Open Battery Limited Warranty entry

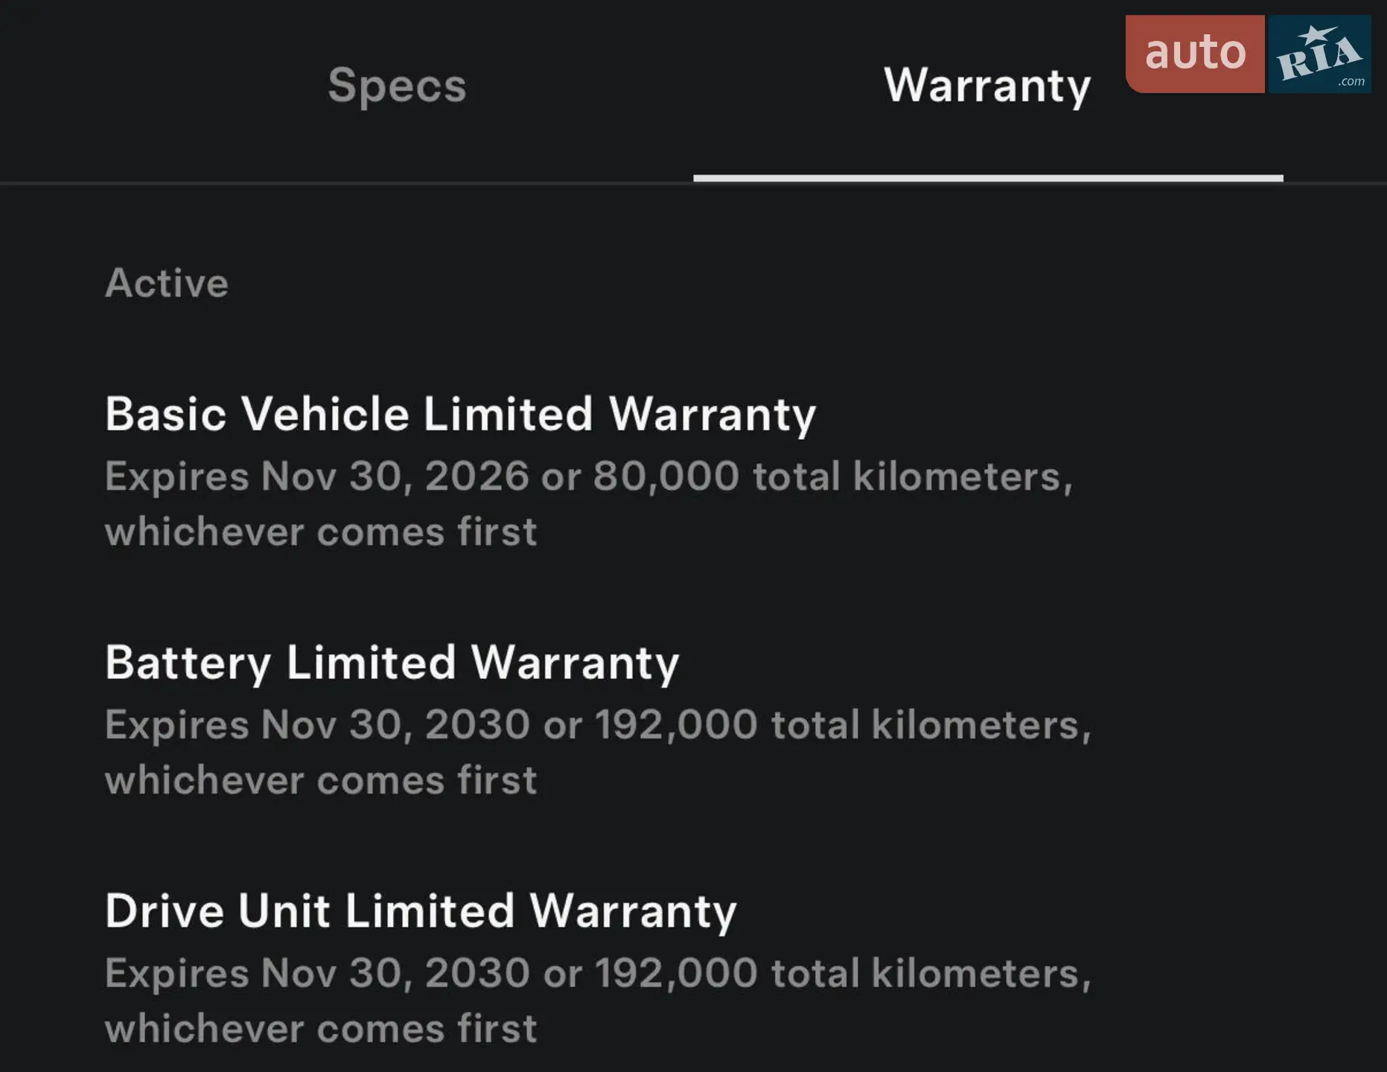click(392, 663)
